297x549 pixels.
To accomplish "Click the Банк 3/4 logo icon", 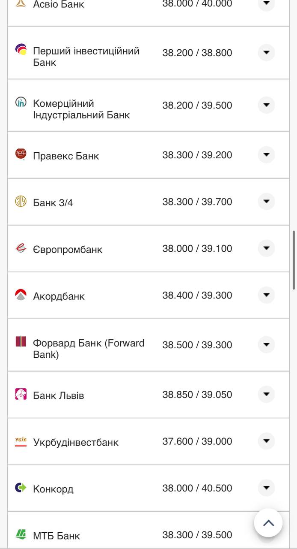I will click(x=21, y=201).
